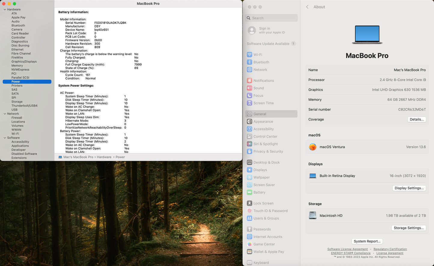Click the Macintosh HD disk icon
Image resolution: width=434 pixels, height=266 pixels.
point(313,216)
